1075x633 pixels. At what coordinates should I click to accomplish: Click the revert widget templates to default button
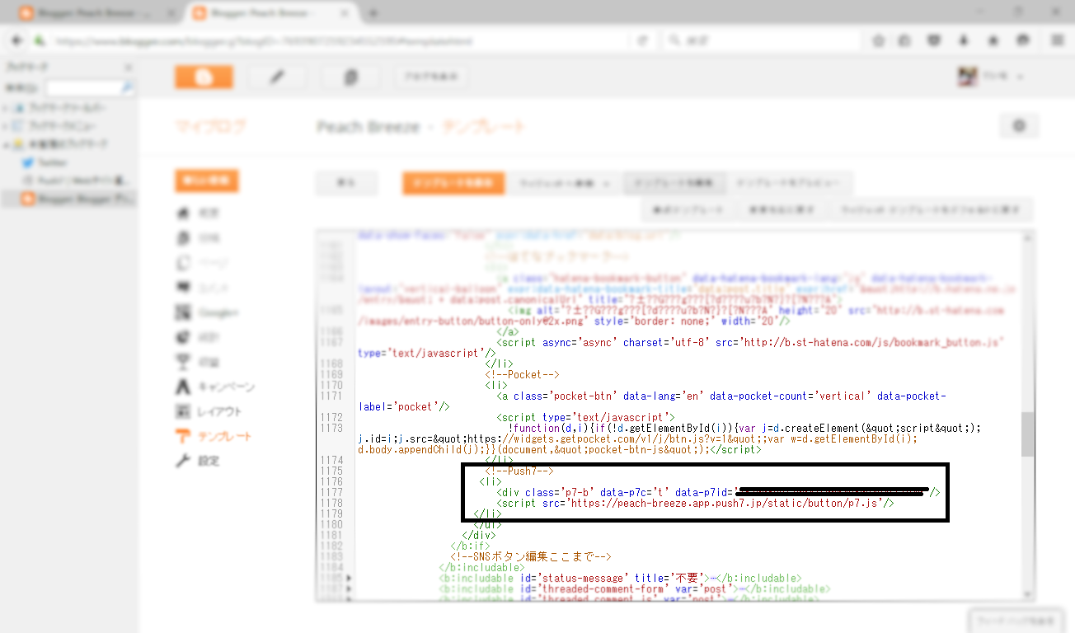click(x=930, y=209)
